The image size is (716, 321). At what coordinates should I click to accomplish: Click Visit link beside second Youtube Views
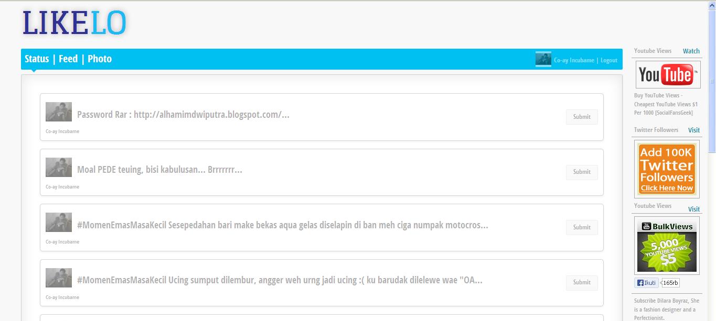click(694, 209)
